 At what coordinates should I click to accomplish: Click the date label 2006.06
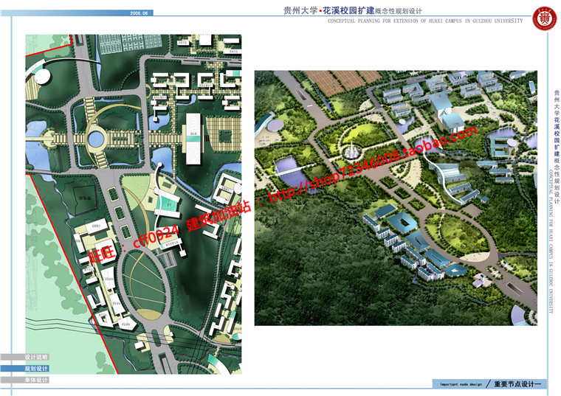pos(139,13)
